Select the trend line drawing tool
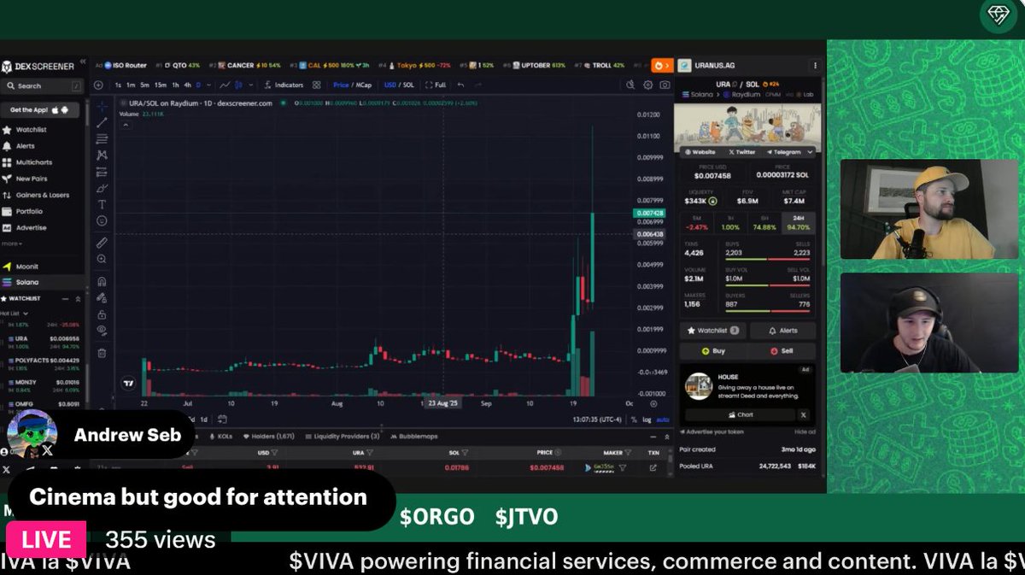The height and width of the screenshot is (575, 1025). click(102, 123)
